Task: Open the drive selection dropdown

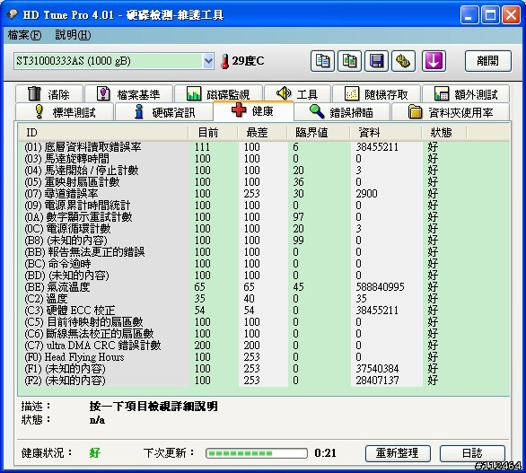Action: click(x=208, y=61)
